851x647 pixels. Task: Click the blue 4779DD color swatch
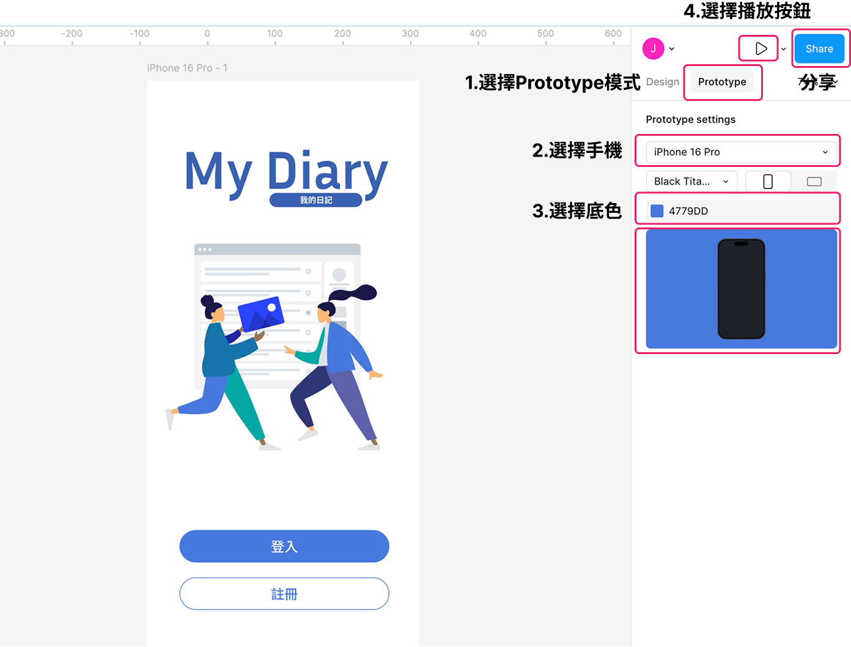pos(657,211)
